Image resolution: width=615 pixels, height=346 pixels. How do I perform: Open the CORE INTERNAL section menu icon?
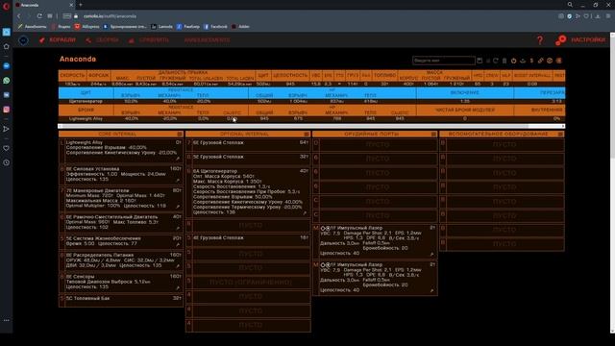coord(180,135)
